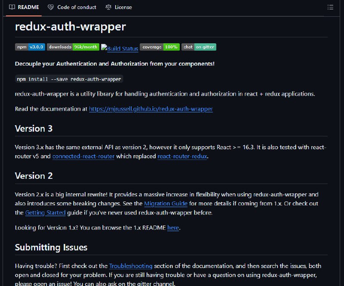Open the Getting Started guide link
This screenshot has height=286, width=344.
click(x=46, y=213)
